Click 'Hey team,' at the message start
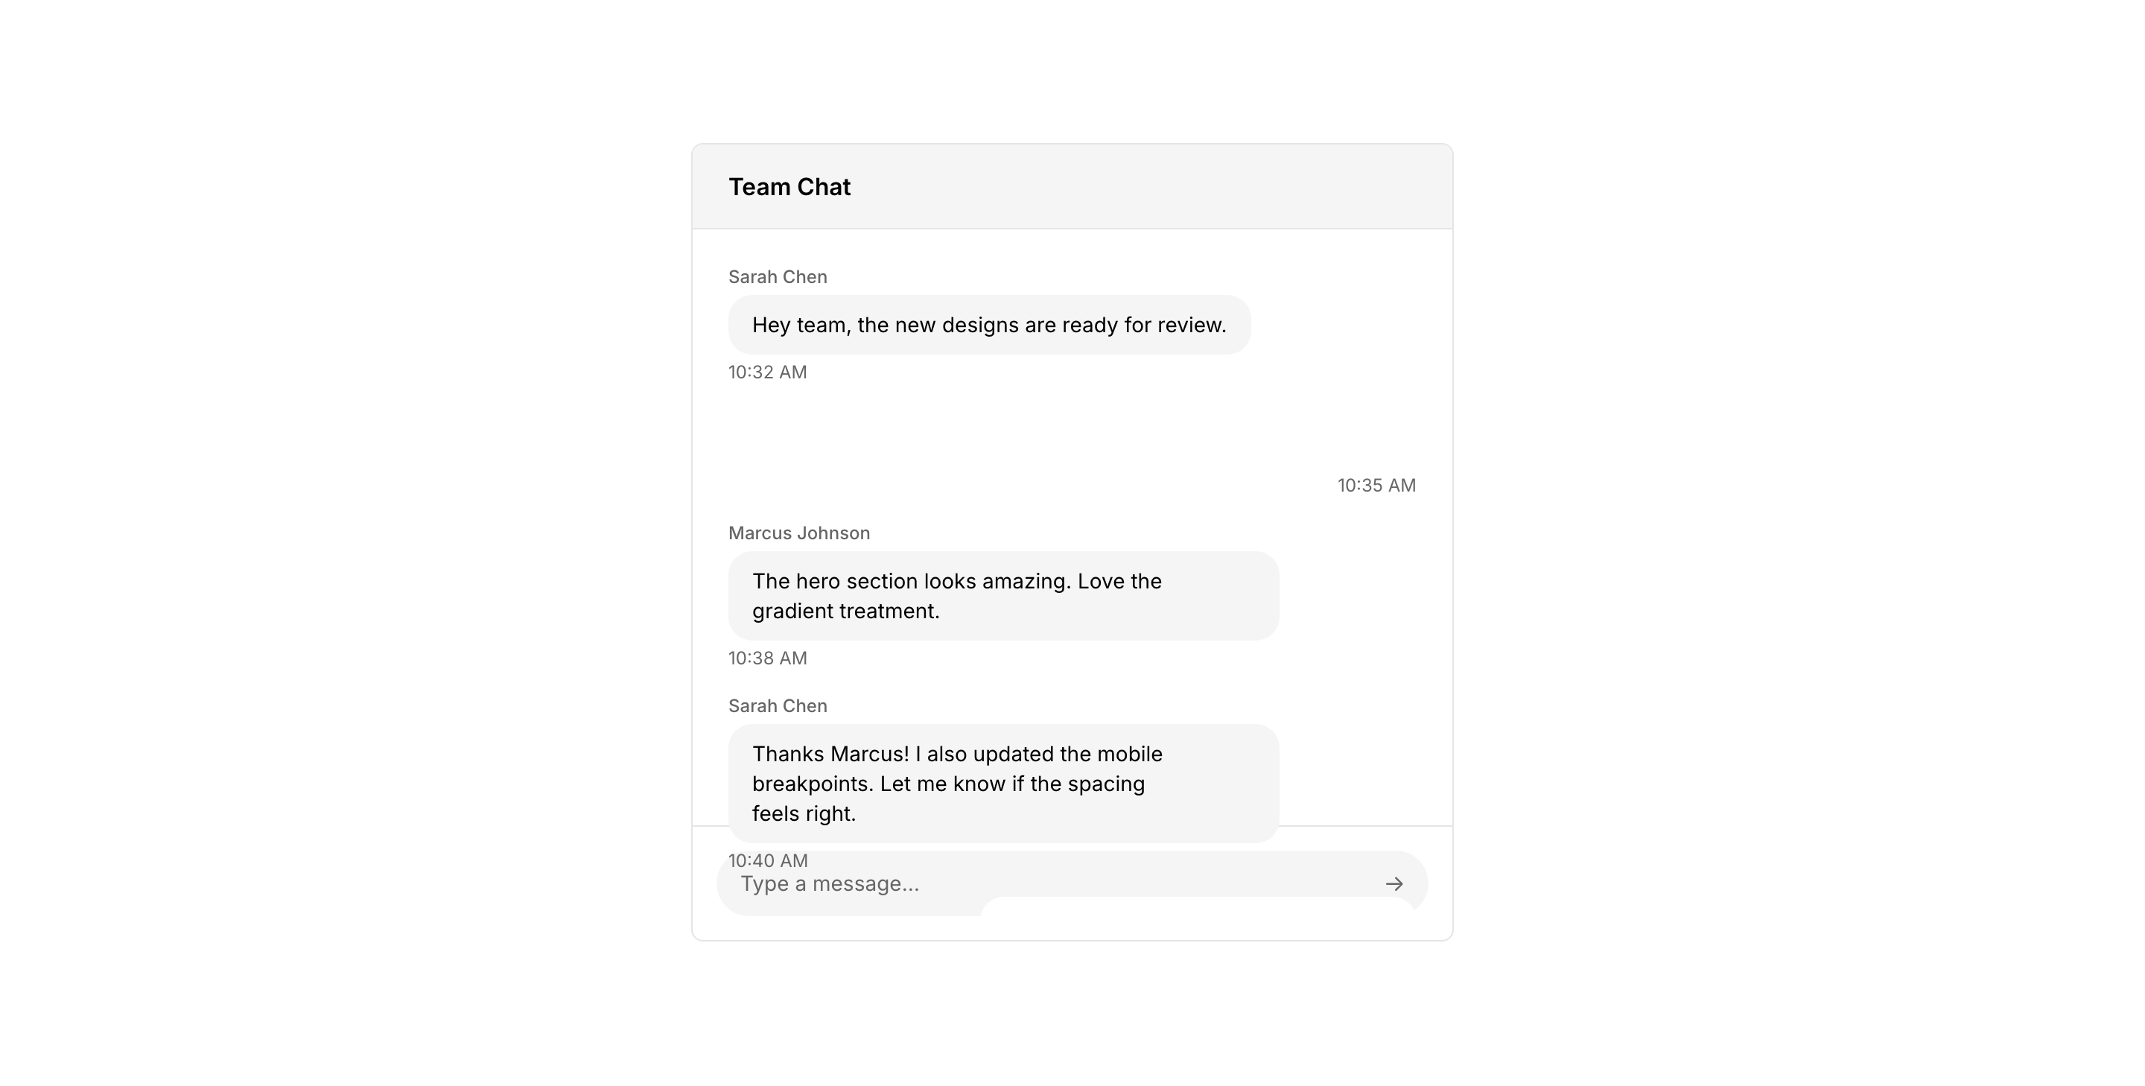Viewport: 2145px width, 1086px height. click(801, 325)
